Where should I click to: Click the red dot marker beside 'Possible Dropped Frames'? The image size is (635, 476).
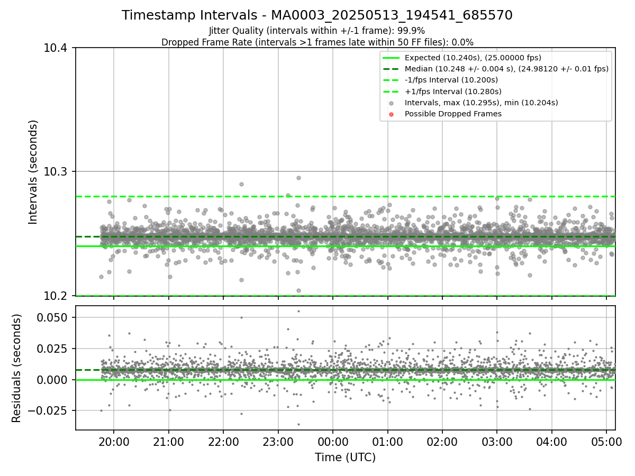(x=391, y=114)
